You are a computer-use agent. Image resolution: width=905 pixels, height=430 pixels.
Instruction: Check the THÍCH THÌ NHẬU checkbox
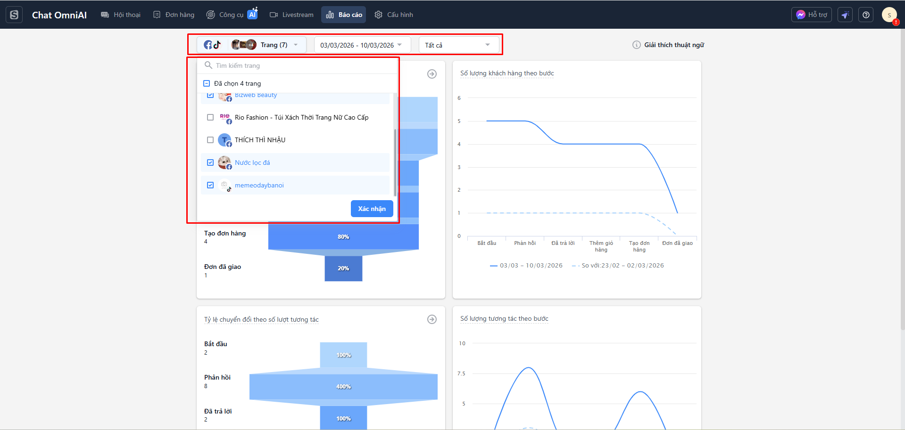point(210,140)
